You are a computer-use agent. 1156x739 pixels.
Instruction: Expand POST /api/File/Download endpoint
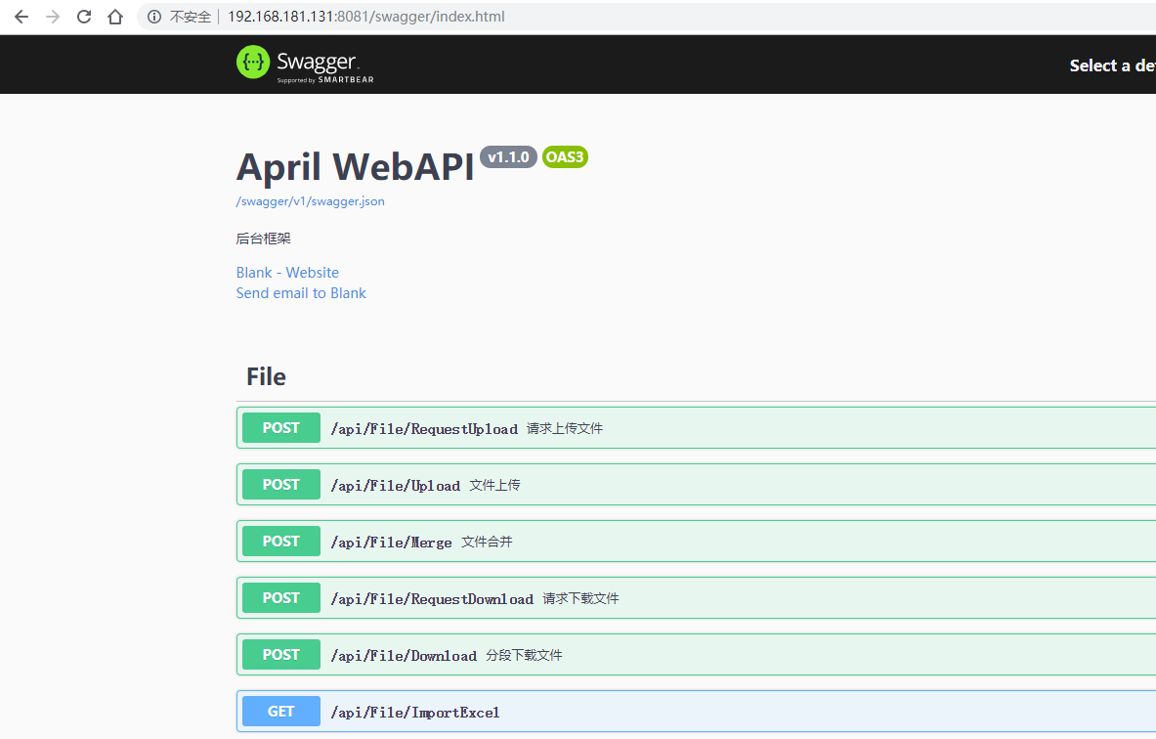(696, 655)
